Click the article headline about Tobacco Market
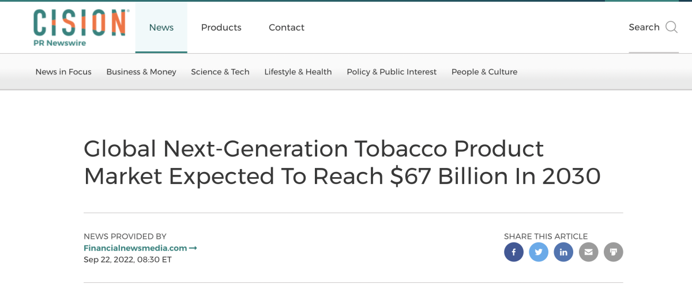This screenshot has height=292, width=692. coord(343,163)
